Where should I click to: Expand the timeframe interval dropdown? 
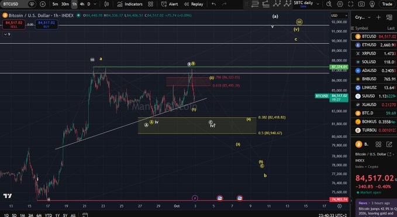(x=95, y=4)
